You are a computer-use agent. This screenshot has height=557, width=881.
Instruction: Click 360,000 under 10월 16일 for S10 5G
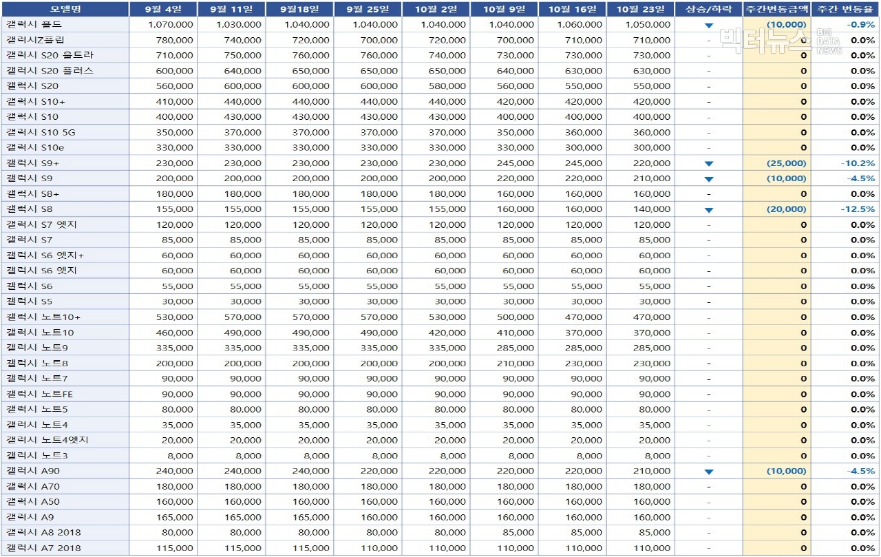(584, 133)
